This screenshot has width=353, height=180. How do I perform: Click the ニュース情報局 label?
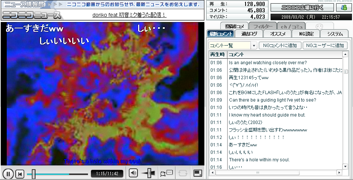tap(24, 4)
